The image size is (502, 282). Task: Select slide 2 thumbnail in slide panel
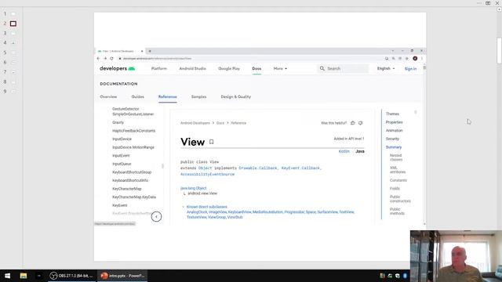coord(13,23)
